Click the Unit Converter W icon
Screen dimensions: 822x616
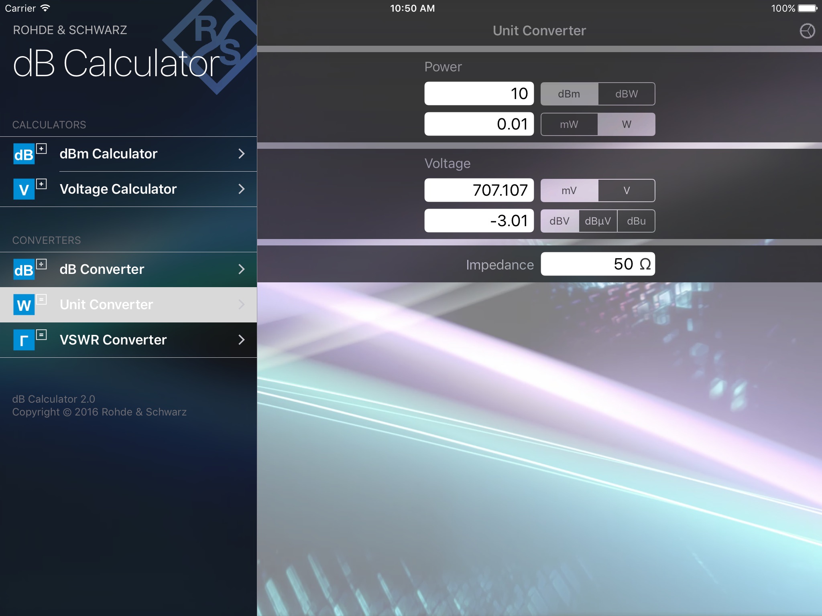pos(30,305)
